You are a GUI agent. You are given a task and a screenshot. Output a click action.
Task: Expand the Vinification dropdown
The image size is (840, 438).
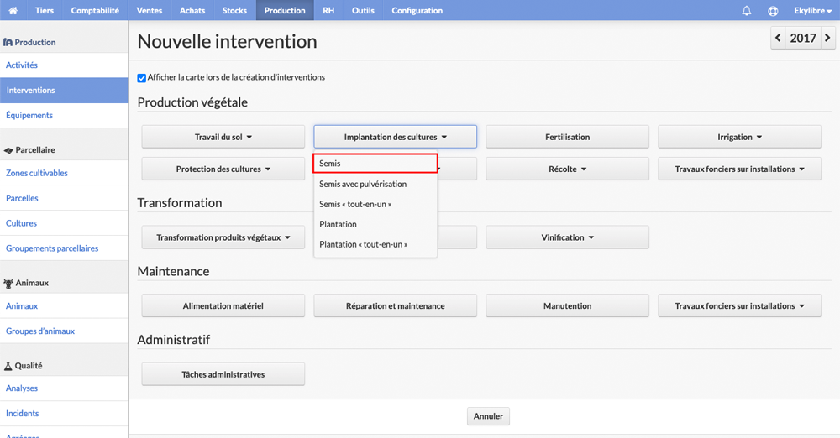(567, 237)
